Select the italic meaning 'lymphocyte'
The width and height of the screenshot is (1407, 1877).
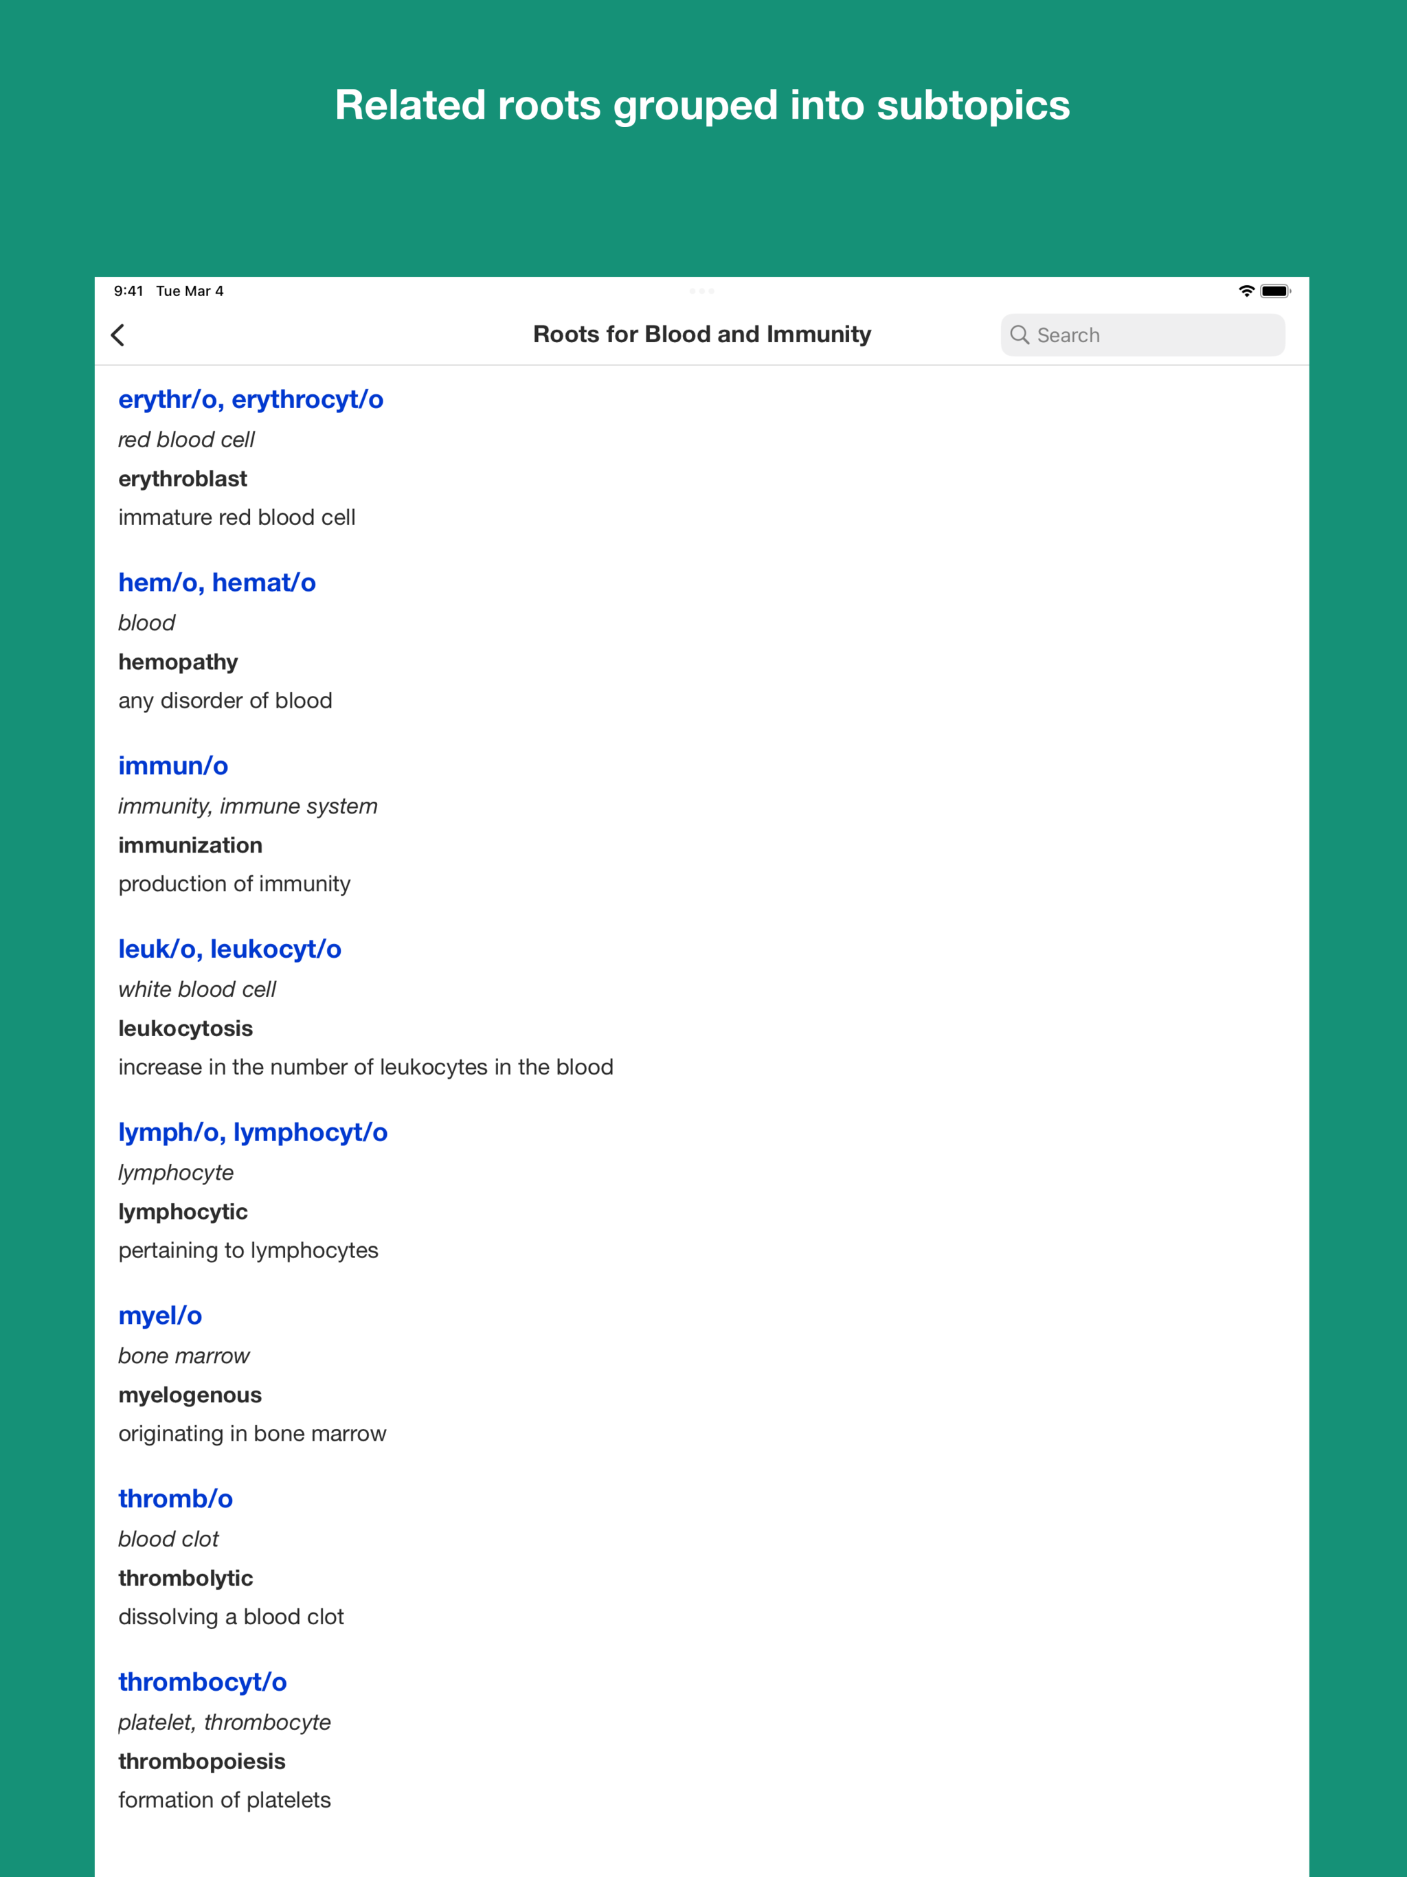pyautogui.click(x=176, y=1173)
